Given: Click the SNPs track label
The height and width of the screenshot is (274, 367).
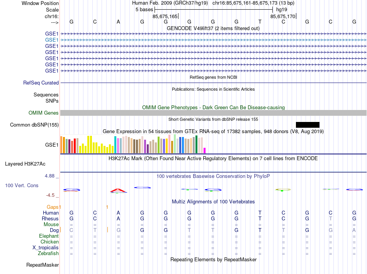Looking at the screenshot, I should click(x=52, y=101).
